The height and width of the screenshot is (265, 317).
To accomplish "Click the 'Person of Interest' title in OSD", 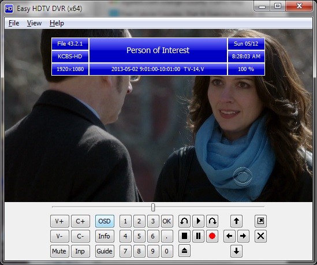I will [x=158, y=50].
